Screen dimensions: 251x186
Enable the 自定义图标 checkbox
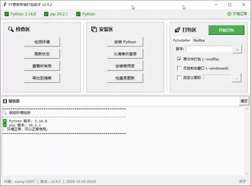click(179, 78)
